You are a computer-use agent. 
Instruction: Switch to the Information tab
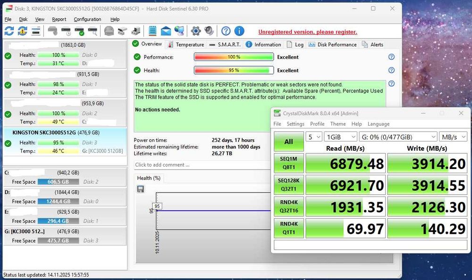coord(263,44)
